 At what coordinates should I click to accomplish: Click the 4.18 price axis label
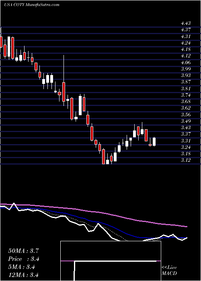coord(186,49)
